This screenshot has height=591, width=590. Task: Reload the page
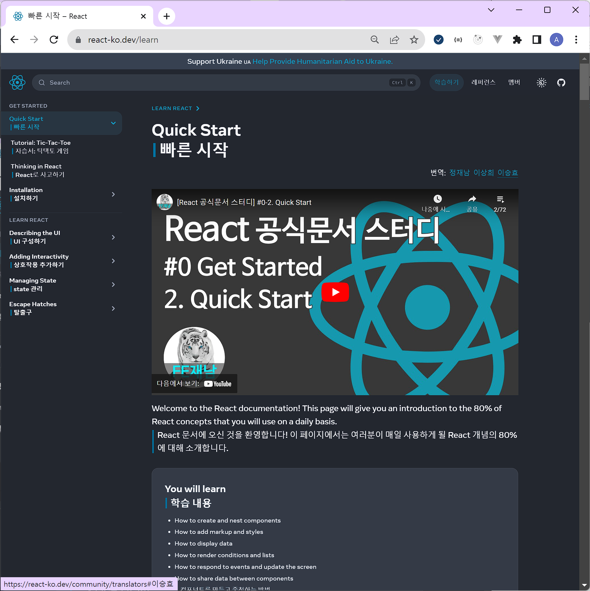tap(54, 40)
